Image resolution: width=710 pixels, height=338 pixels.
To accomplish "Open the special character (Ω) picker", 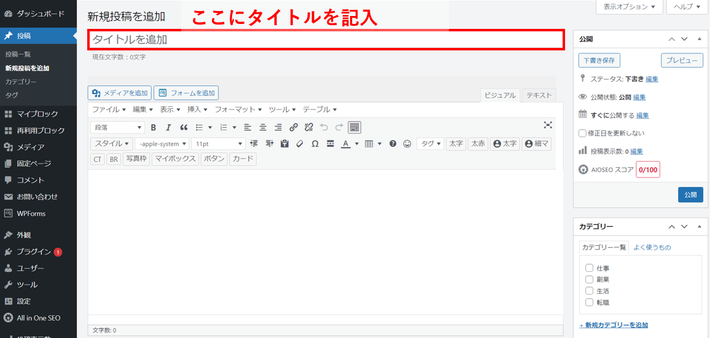I will [315, 144].
